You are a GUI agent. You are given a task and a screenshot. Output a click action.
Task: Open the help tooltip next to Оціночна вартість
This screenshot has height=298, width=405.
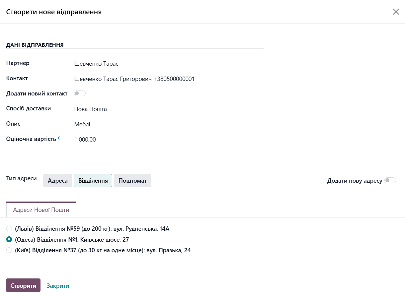pos(59,137)
